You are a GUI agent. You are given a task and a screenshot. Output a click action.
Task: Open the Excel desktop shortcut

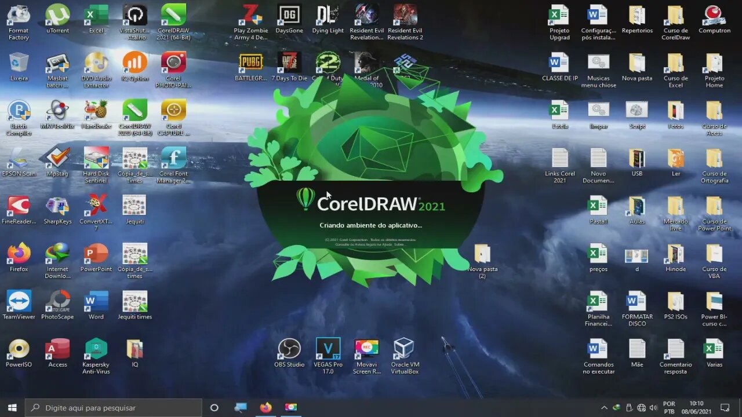click(96, 19)
